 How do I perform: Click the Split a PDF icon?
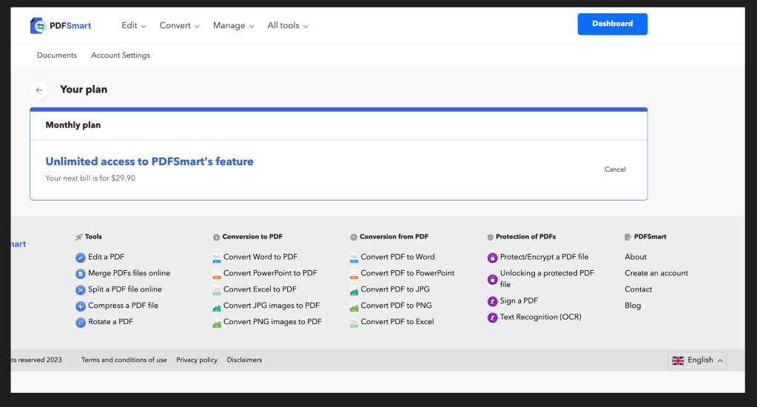point(81,289)
